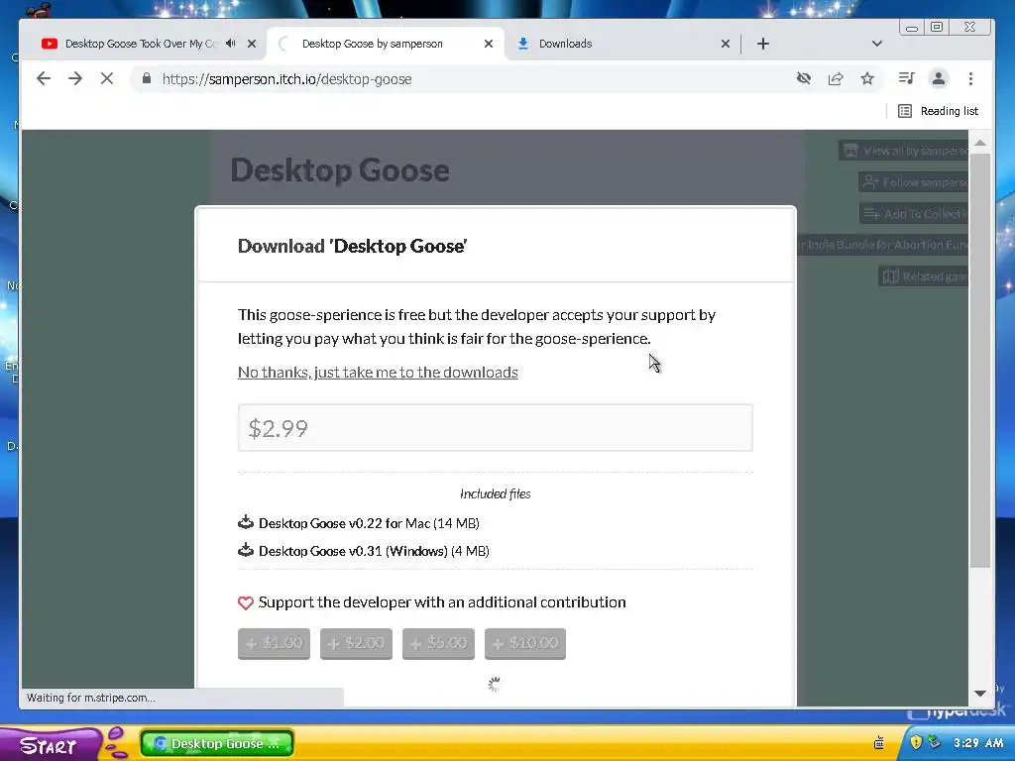Click Follow samperson button
Image resolution: width=1015 pixels, height=761 pixels.
(x=914, y=182)
